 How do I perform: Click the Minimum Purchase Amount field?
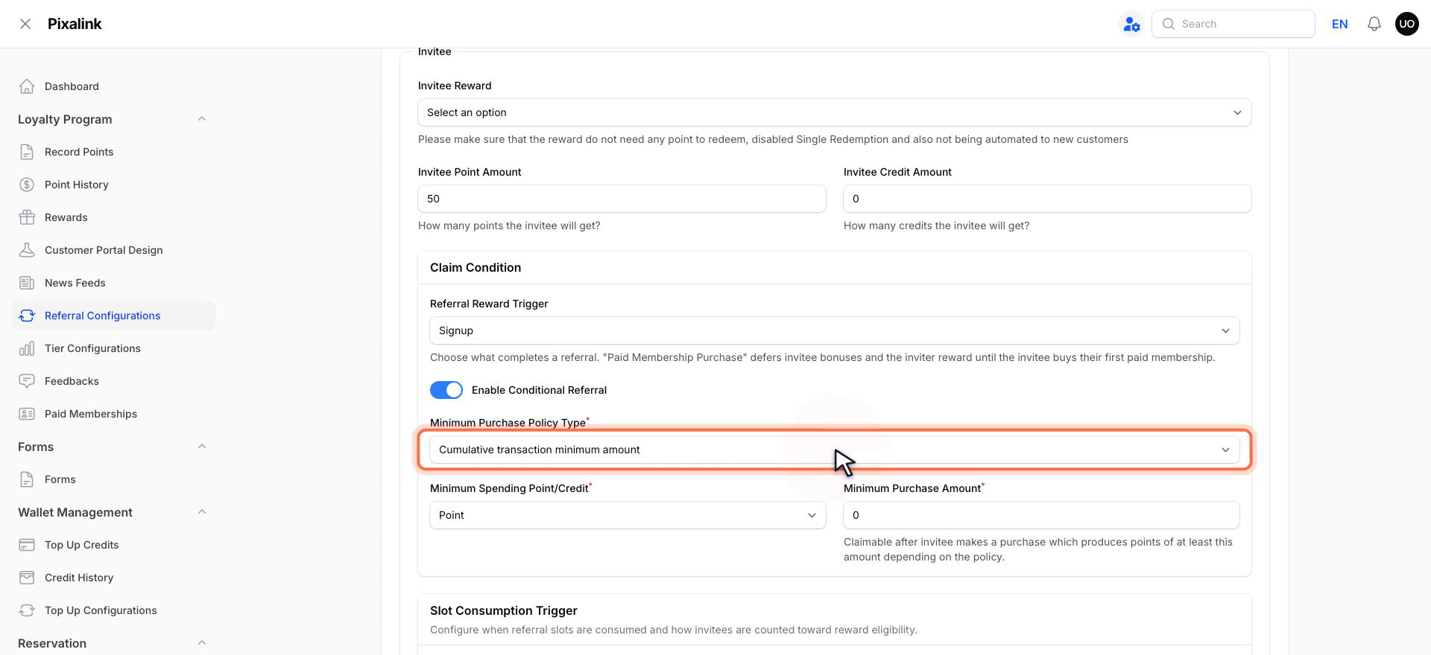1041,515
